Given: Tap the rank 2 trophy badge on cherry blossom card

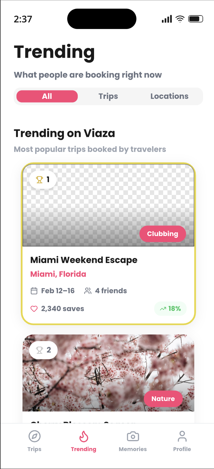Looking at the screenshot, I should click(43, 350).
